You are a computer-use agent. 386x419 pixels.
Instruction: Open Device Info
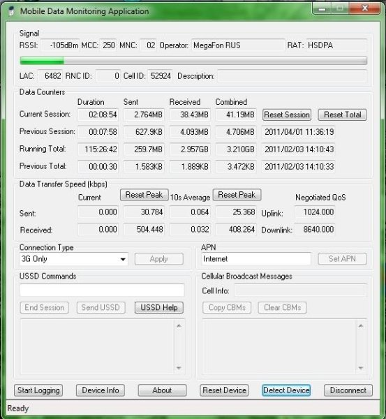[101, 390]
